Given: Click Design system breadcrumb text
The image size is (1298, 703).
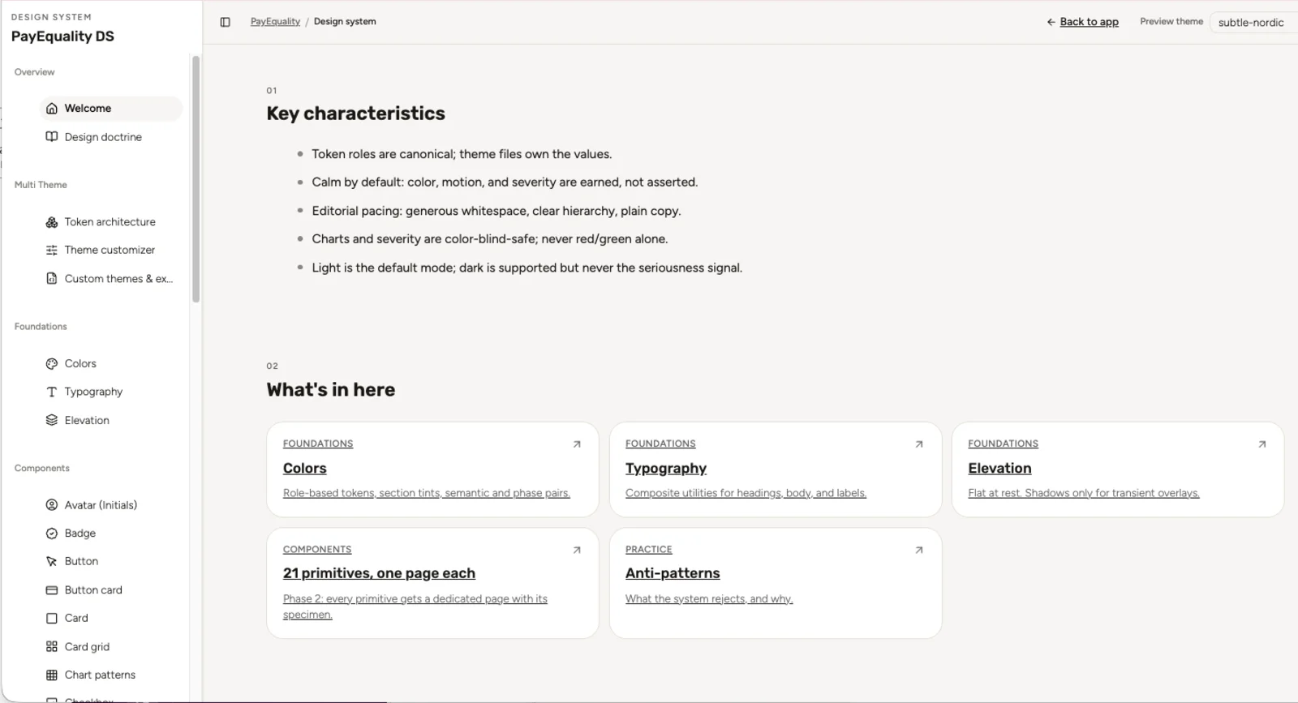Looking at the screenshot, I should pyautogui.click(x=345, y=22).
